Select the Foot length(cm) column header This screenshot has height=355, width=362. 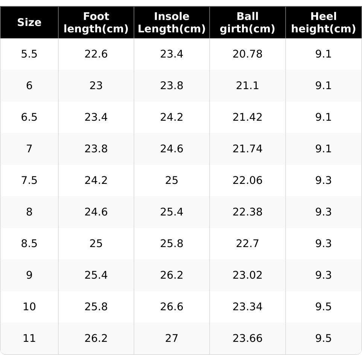(96, 23)
